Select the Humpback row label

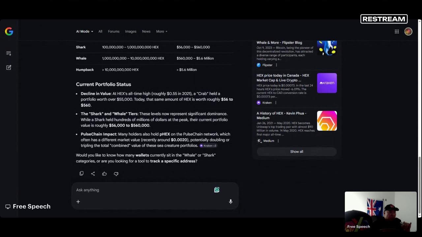pos(85,70)
